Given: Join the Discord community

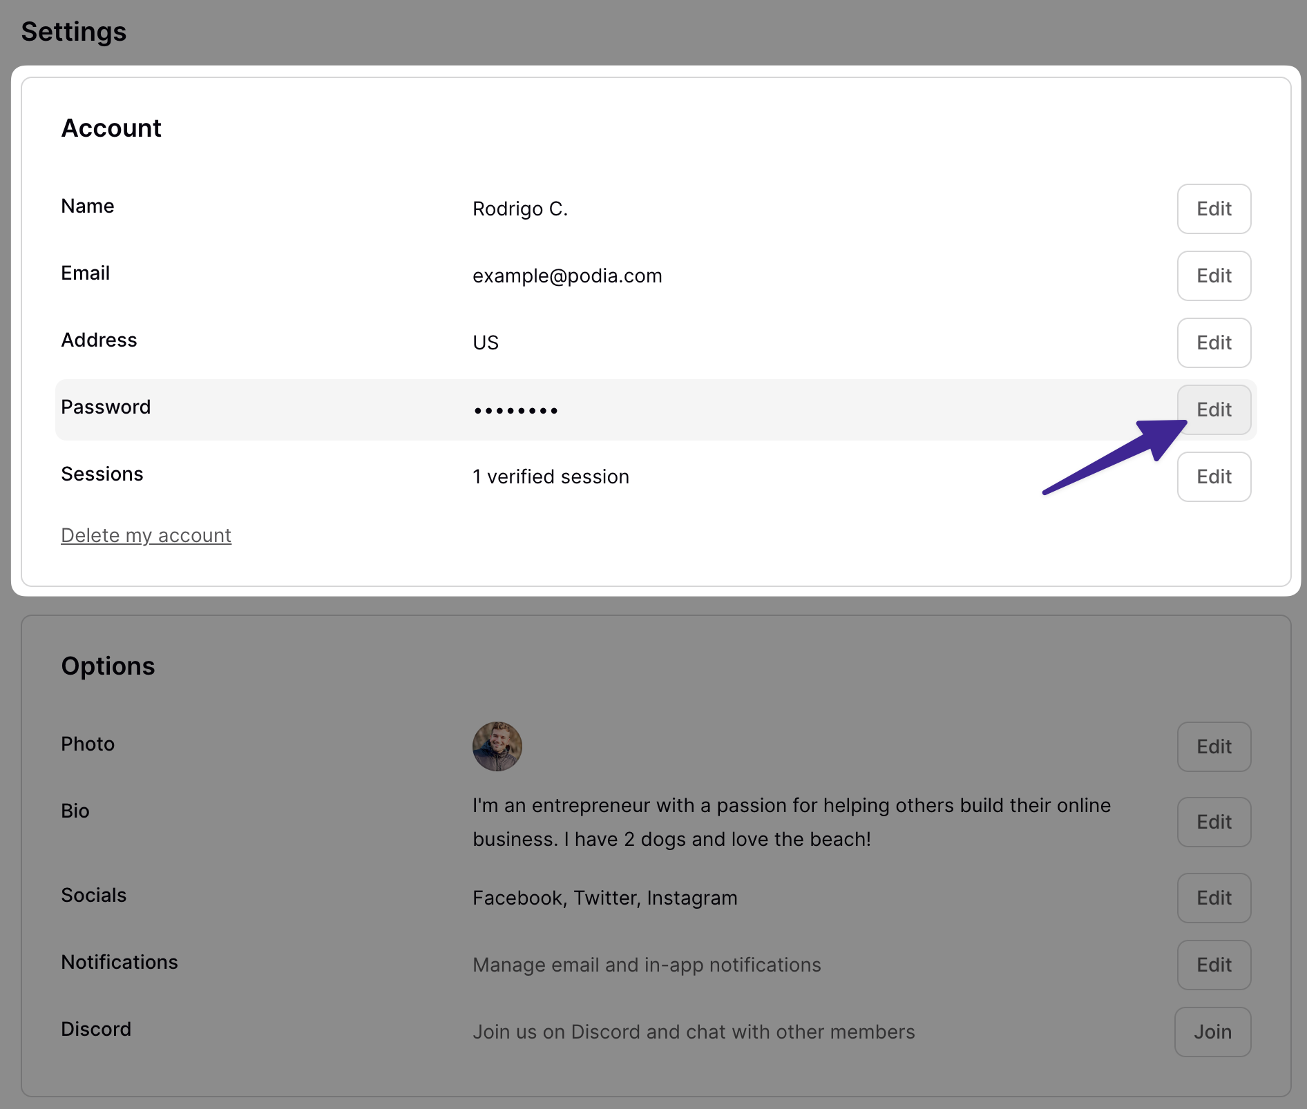Looking at the screenshot, I should [x=1212, y=1032].
